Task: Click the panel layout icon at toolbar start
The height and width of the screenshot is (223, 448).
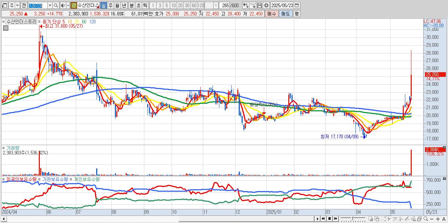Action: click(x=5, y=5)
